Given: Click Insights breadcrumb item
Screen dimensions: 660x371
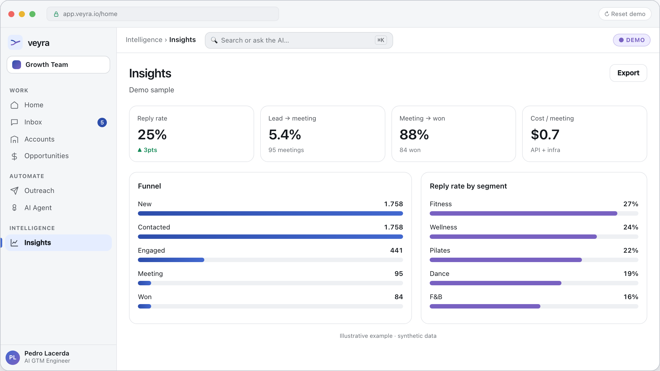Looking at the screenshot, I should coord(182,40).
